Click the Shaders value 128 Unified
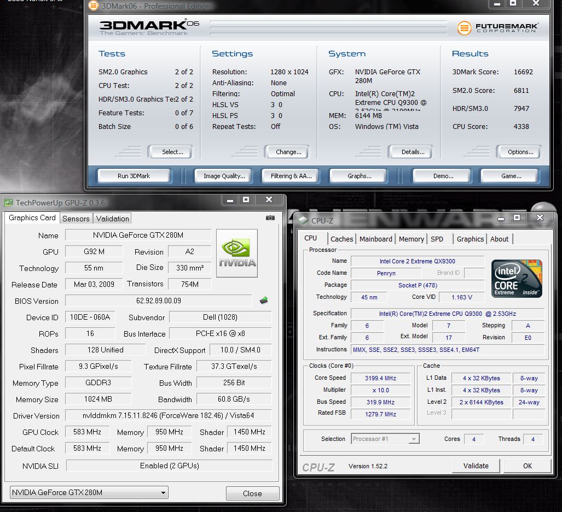Screen dimensions: 562x512 click(106, 350)
